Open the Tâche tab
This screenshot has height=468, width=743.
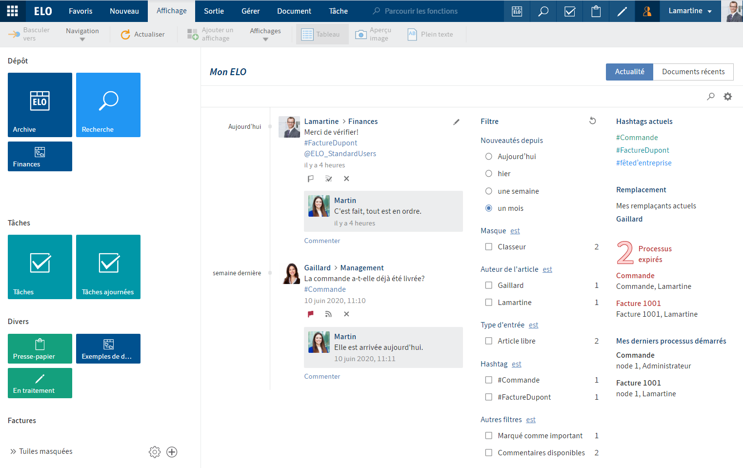[x=338, y=11]
